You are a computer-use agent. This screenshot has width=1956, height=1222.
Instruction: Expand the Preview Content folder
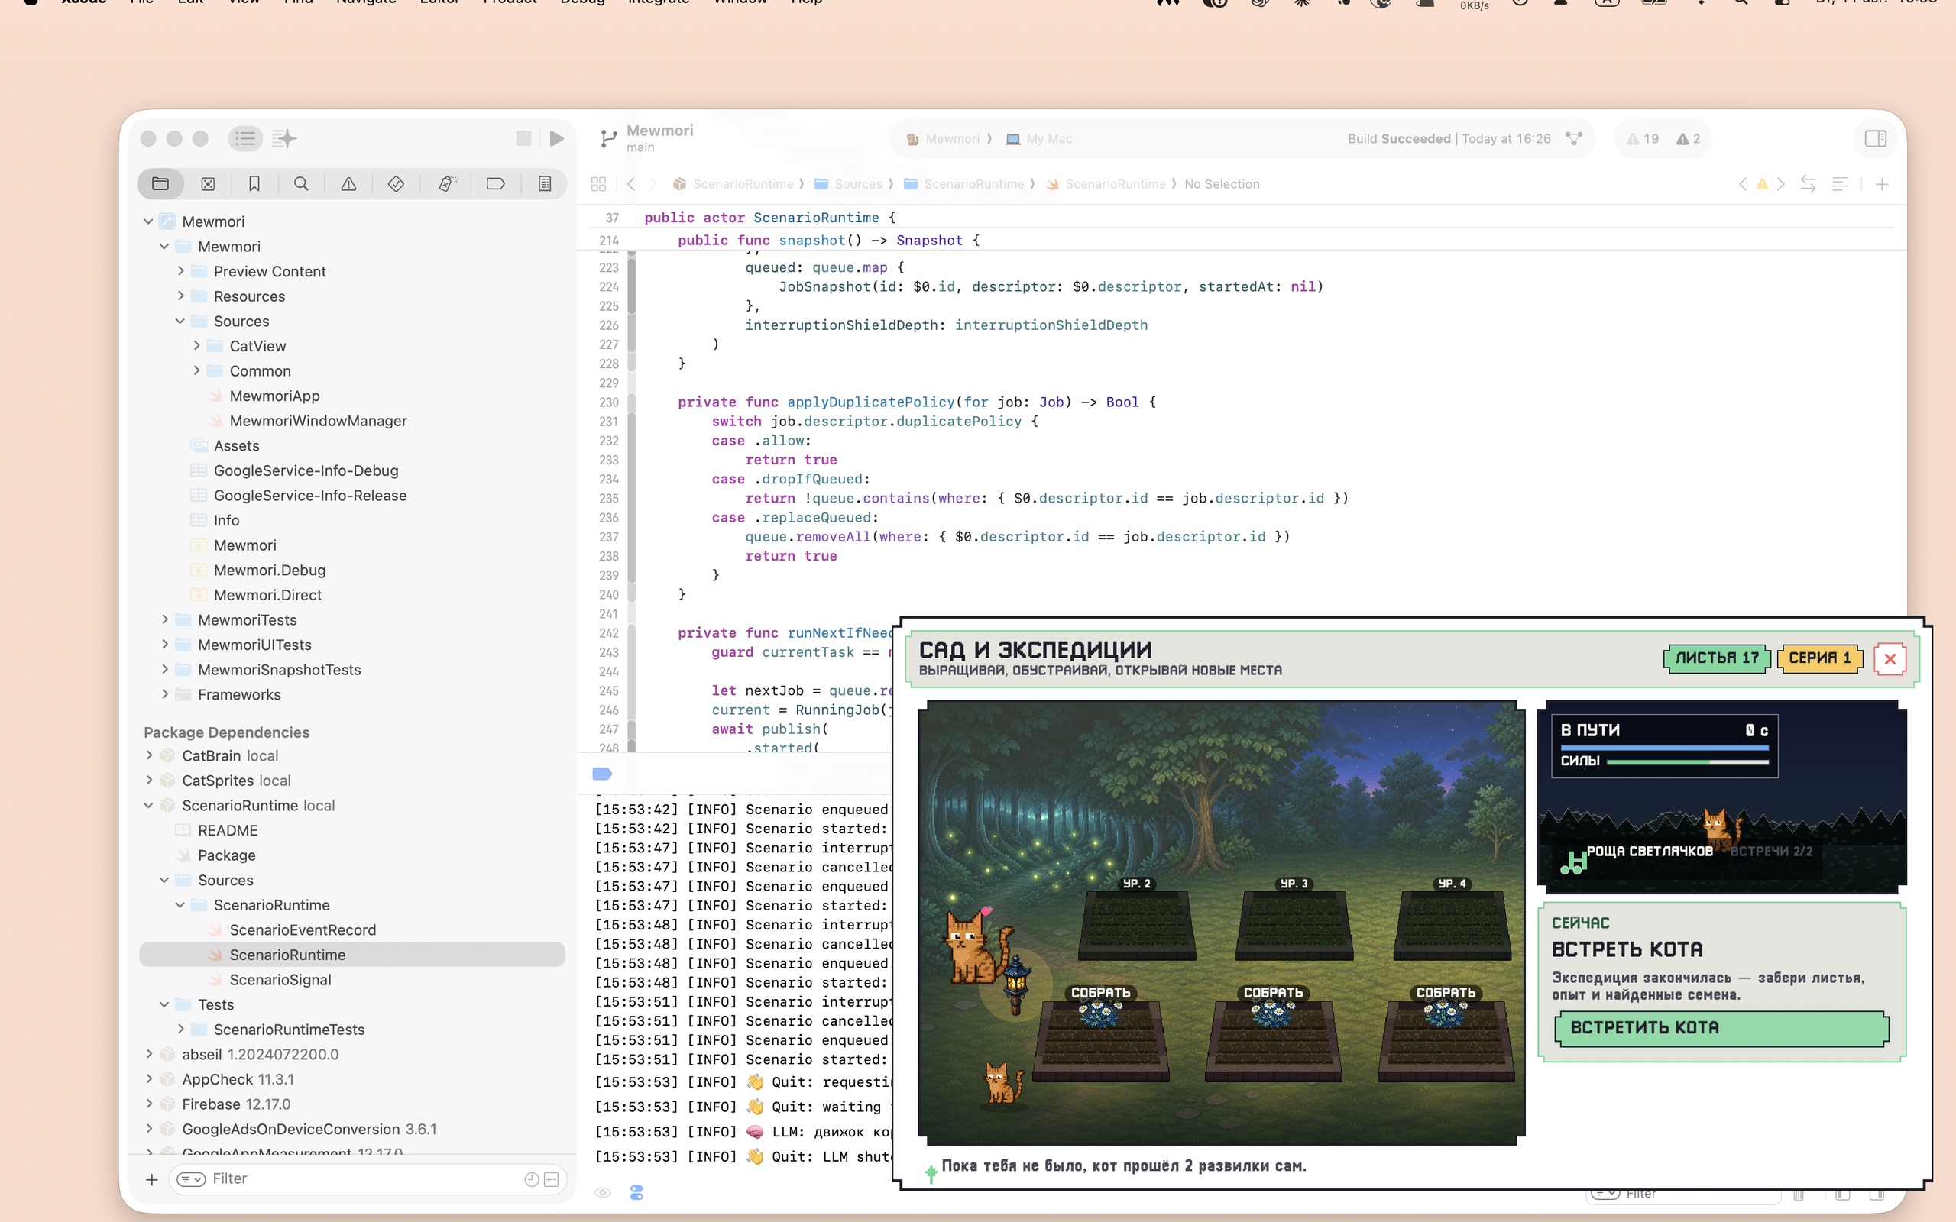click(180, 272)
